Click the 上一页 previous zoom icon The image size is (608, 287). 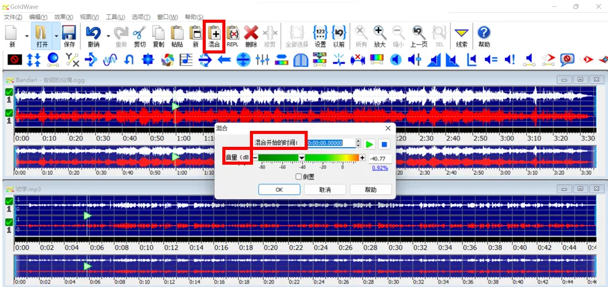pyautogui.click(x=419, y=33)
